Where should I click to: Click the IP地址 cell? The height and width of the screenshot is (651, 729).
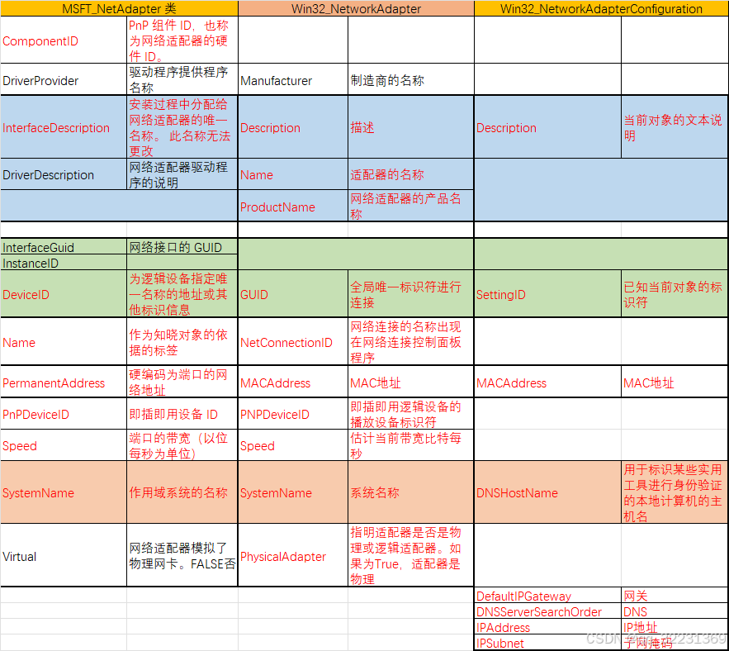pyautogui.click(x=675, y=627)
